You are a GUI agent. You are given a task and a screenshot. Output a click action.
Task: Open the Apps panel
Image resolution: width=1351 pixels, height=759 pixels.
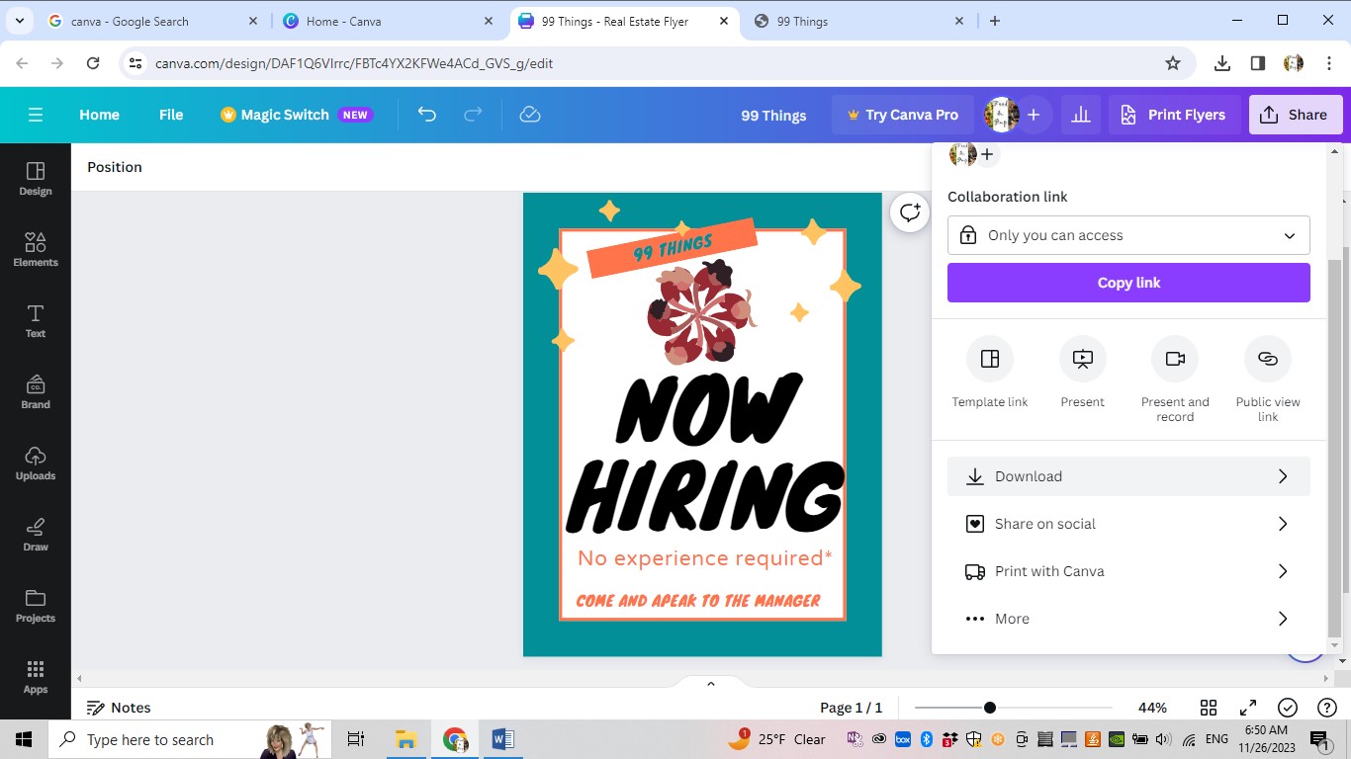tap(35, 677)
